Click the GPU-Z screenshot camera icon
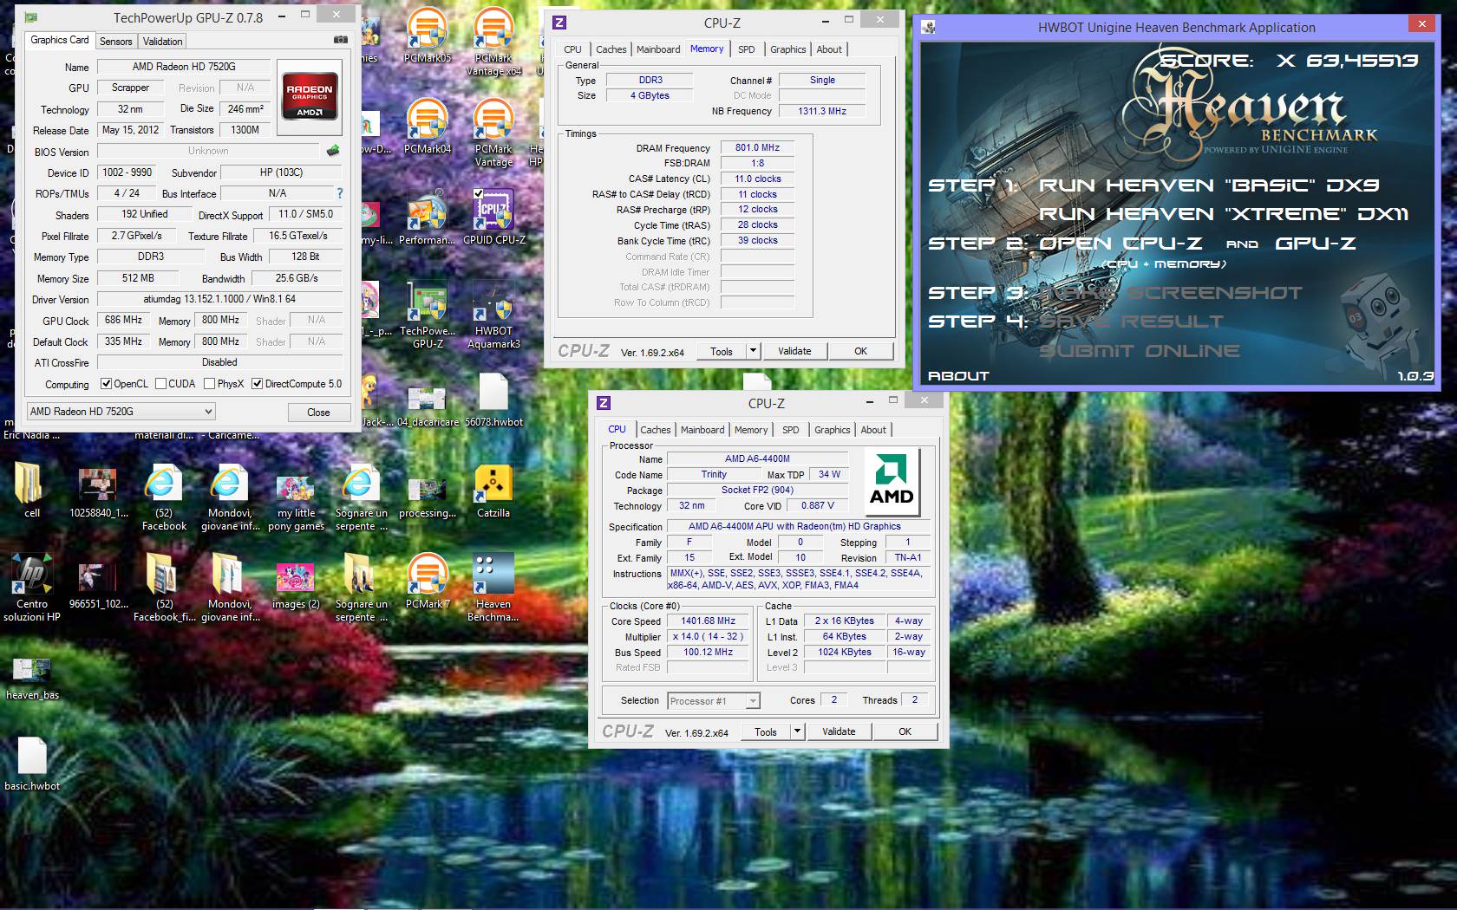1457x910 pixels. 341,40
